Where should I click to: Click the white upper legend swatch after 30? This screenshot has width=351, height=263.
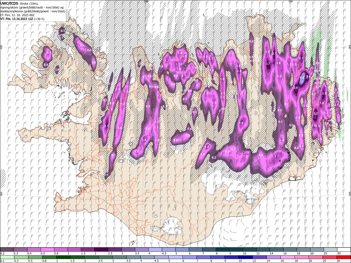[344, 250]
